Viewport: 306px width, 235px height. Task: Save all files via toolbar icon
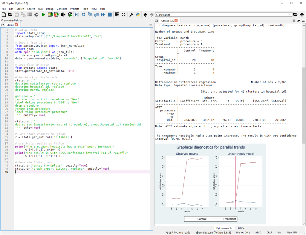pyautogui.click(x=23, y=15)
